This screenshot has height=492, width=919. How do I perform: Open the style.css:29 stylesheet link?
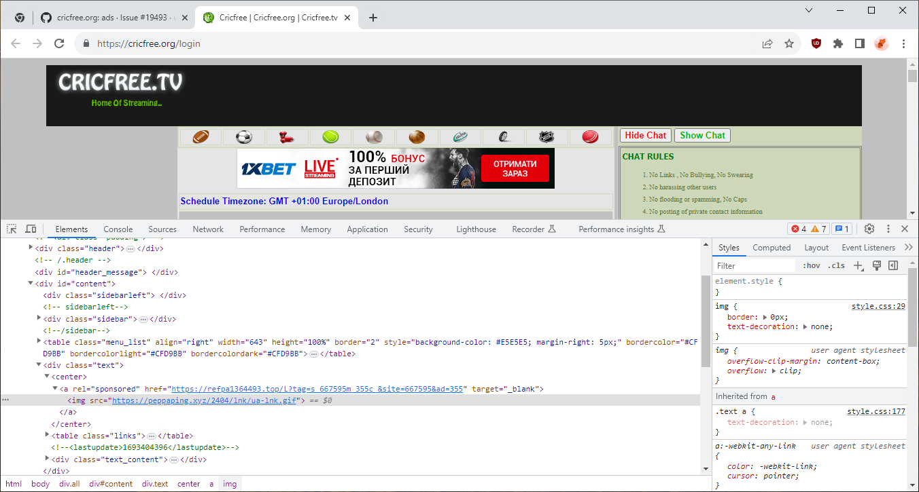tap(878, 306)
